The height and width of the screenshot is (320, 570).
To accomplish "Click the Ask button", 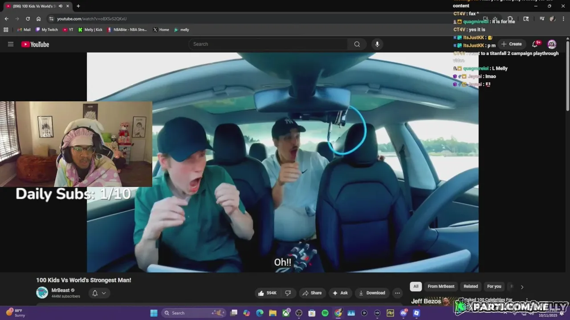I will [x=340, y=293].
